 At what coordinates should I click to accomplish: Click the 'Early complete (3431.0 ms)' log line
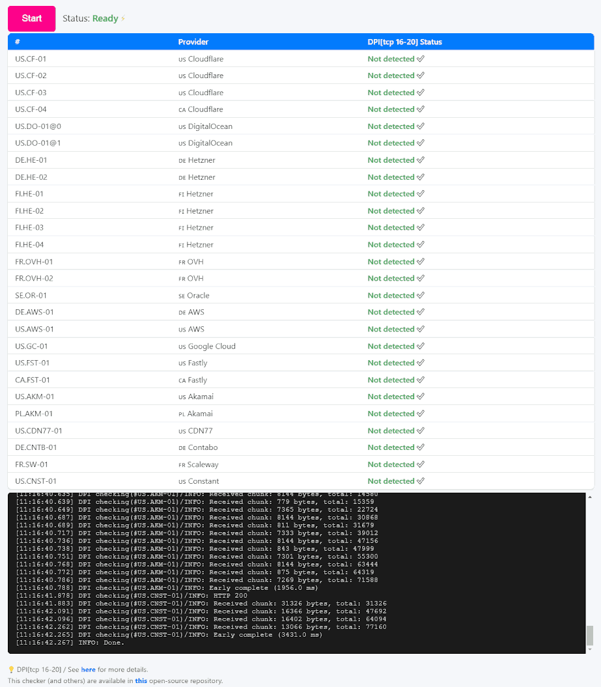click(169, 635)
